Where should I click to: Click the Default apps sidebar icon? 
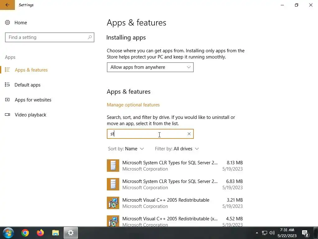click(7, 85)
